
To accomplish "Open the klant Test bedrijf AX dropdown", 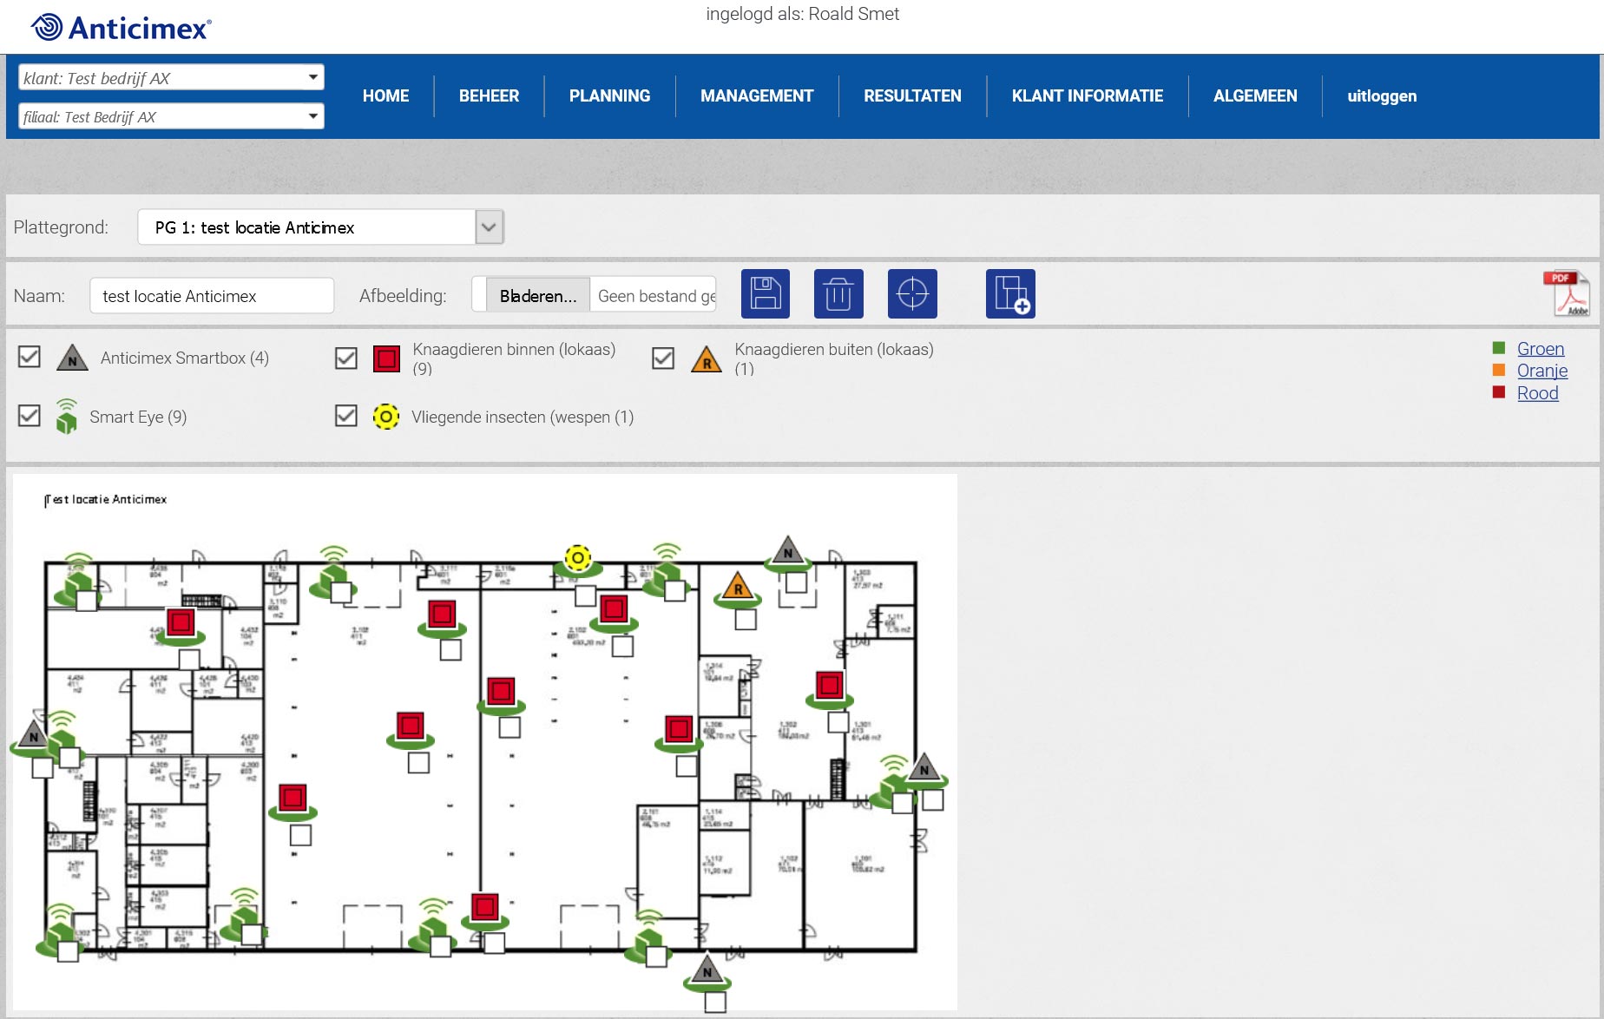I will 171,77.
